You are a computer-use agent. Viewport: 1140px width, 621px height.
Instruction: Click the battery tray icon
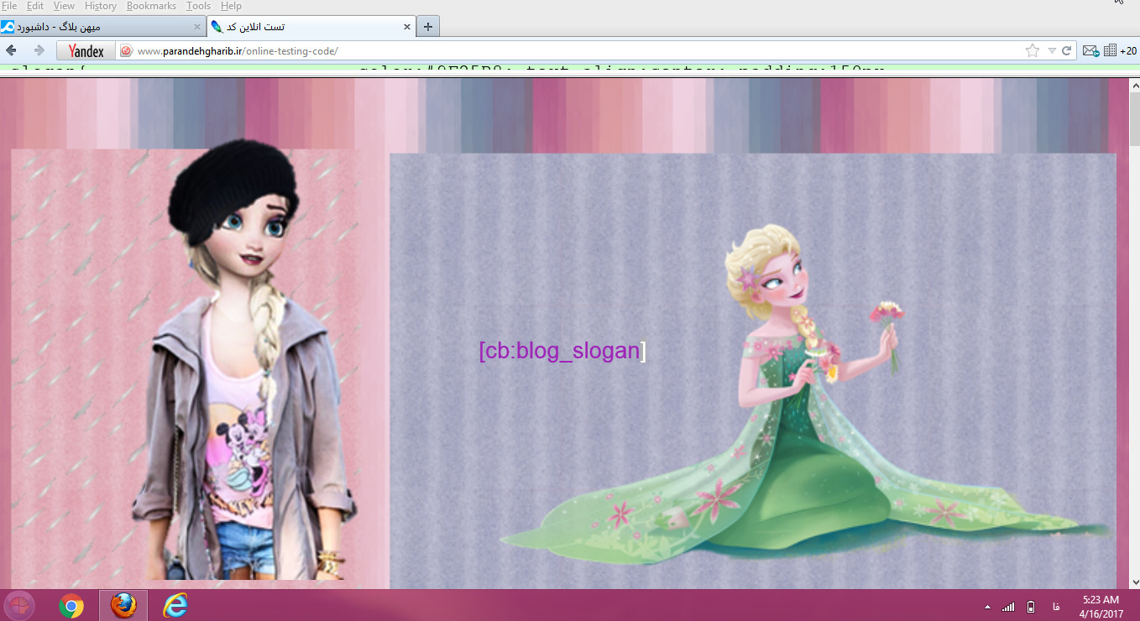[1031, 606]
